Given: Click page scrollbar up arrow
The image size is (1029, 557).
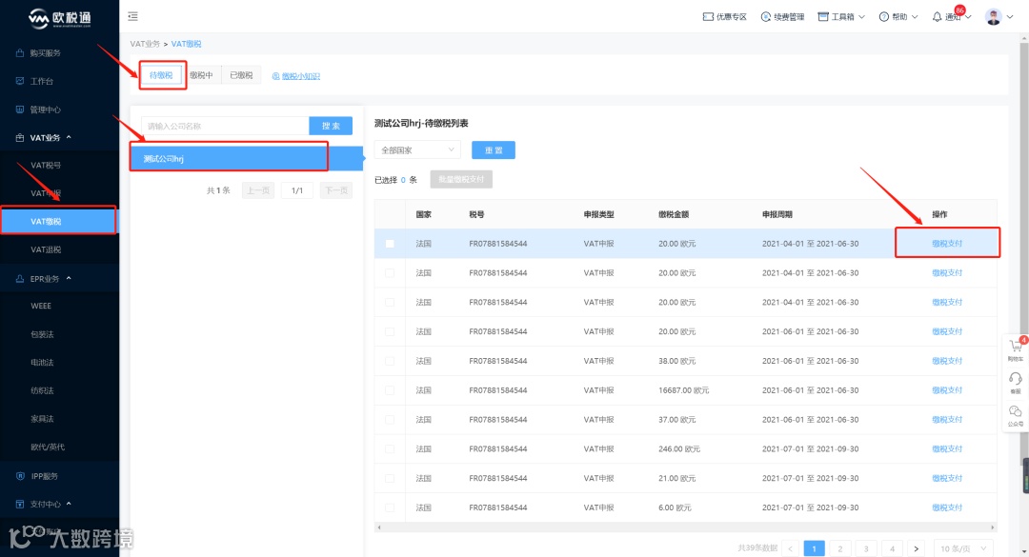Looking at the screenshot, I should click(x=1024, y=38).
